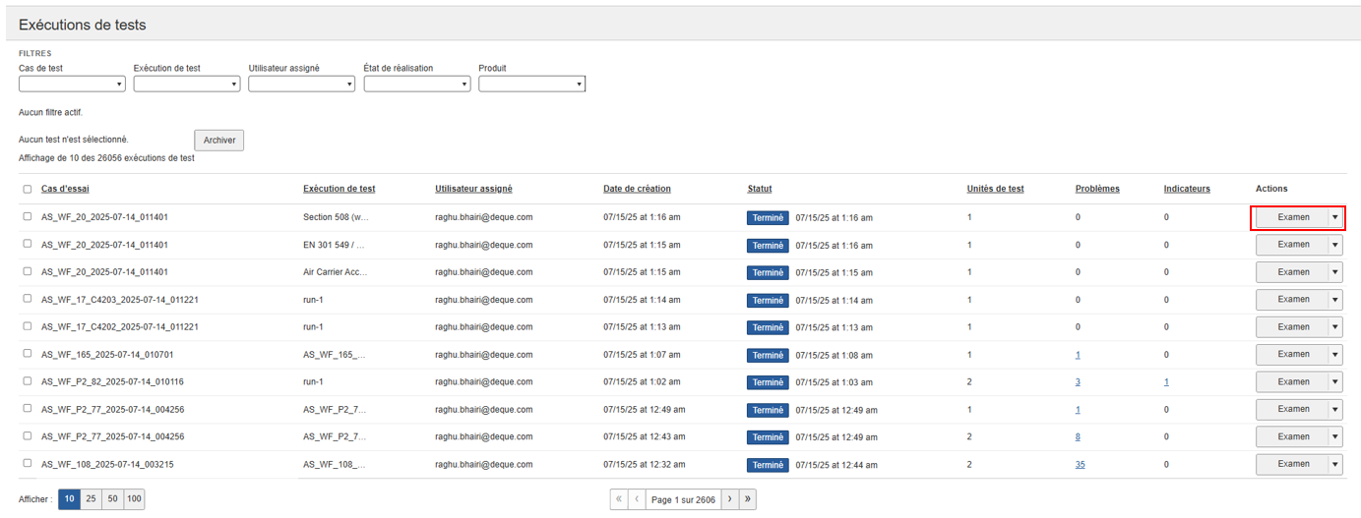Go to the next page arrow
Viewport: 1361px width, 518px height.
pos(729,499)
